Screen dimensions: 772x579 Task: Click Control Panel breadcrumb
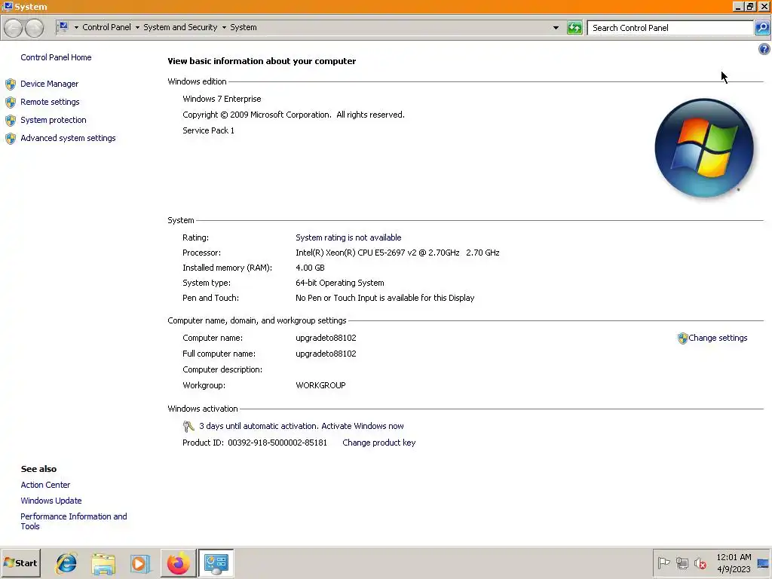(106, 27)
